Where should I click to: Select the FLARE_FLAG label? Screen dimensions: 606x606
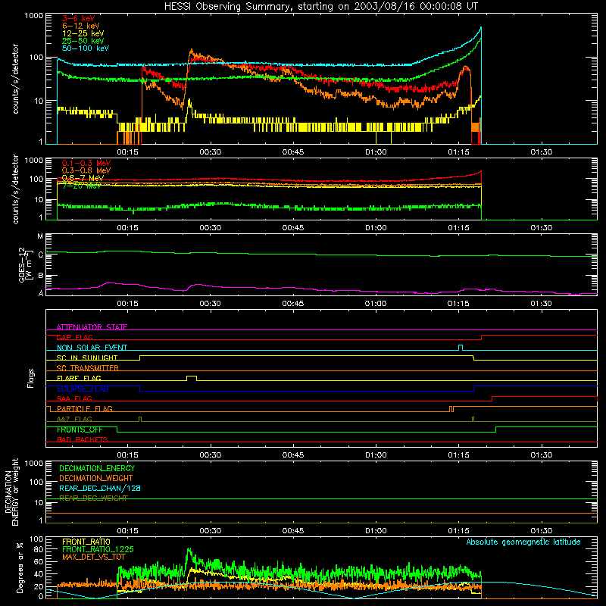(x=79, y=378)
